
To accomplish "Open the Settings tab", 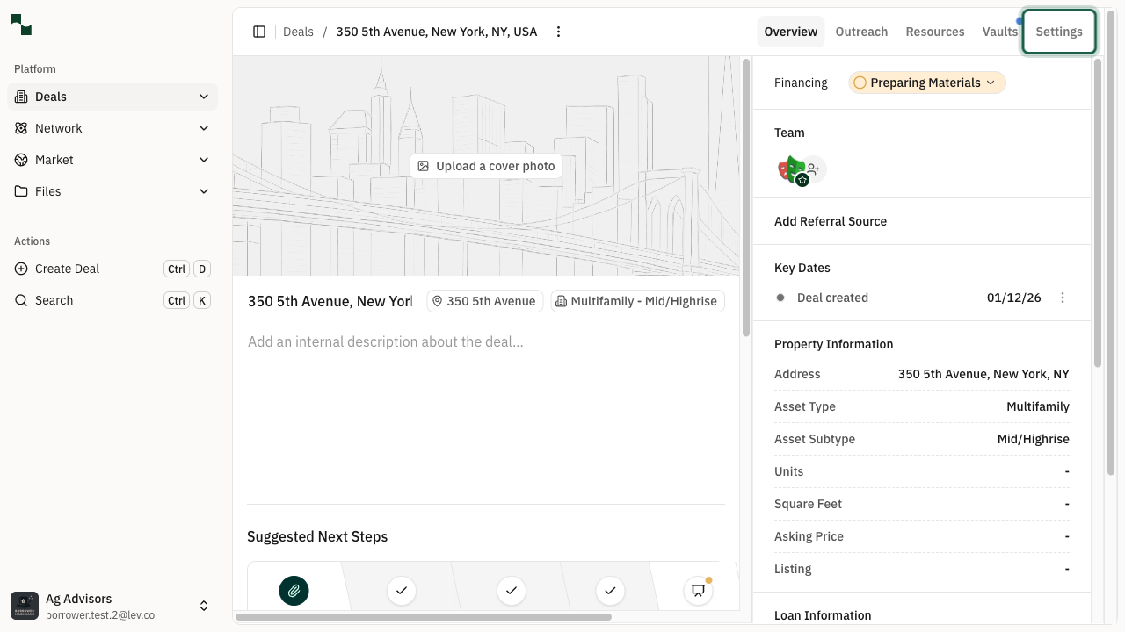I will 1058,31.
